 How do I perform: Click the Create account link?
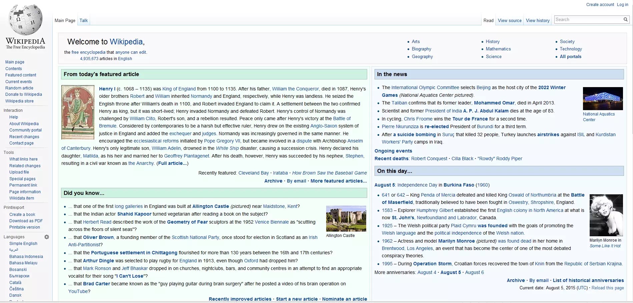pos(600,5)
